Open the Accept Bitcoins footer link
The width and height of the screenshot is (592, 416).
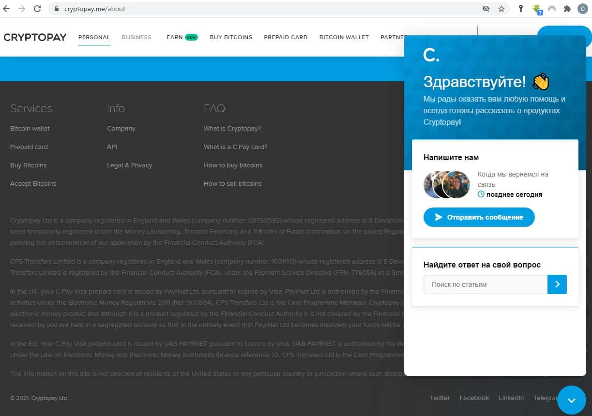[x=33, y=184]
